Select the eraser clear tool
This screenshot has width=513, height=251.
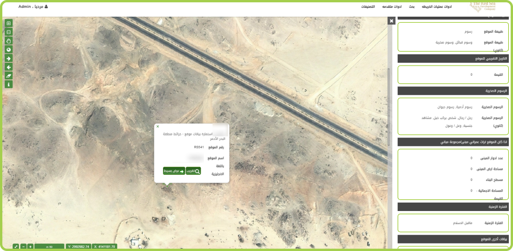pos(8,76)
